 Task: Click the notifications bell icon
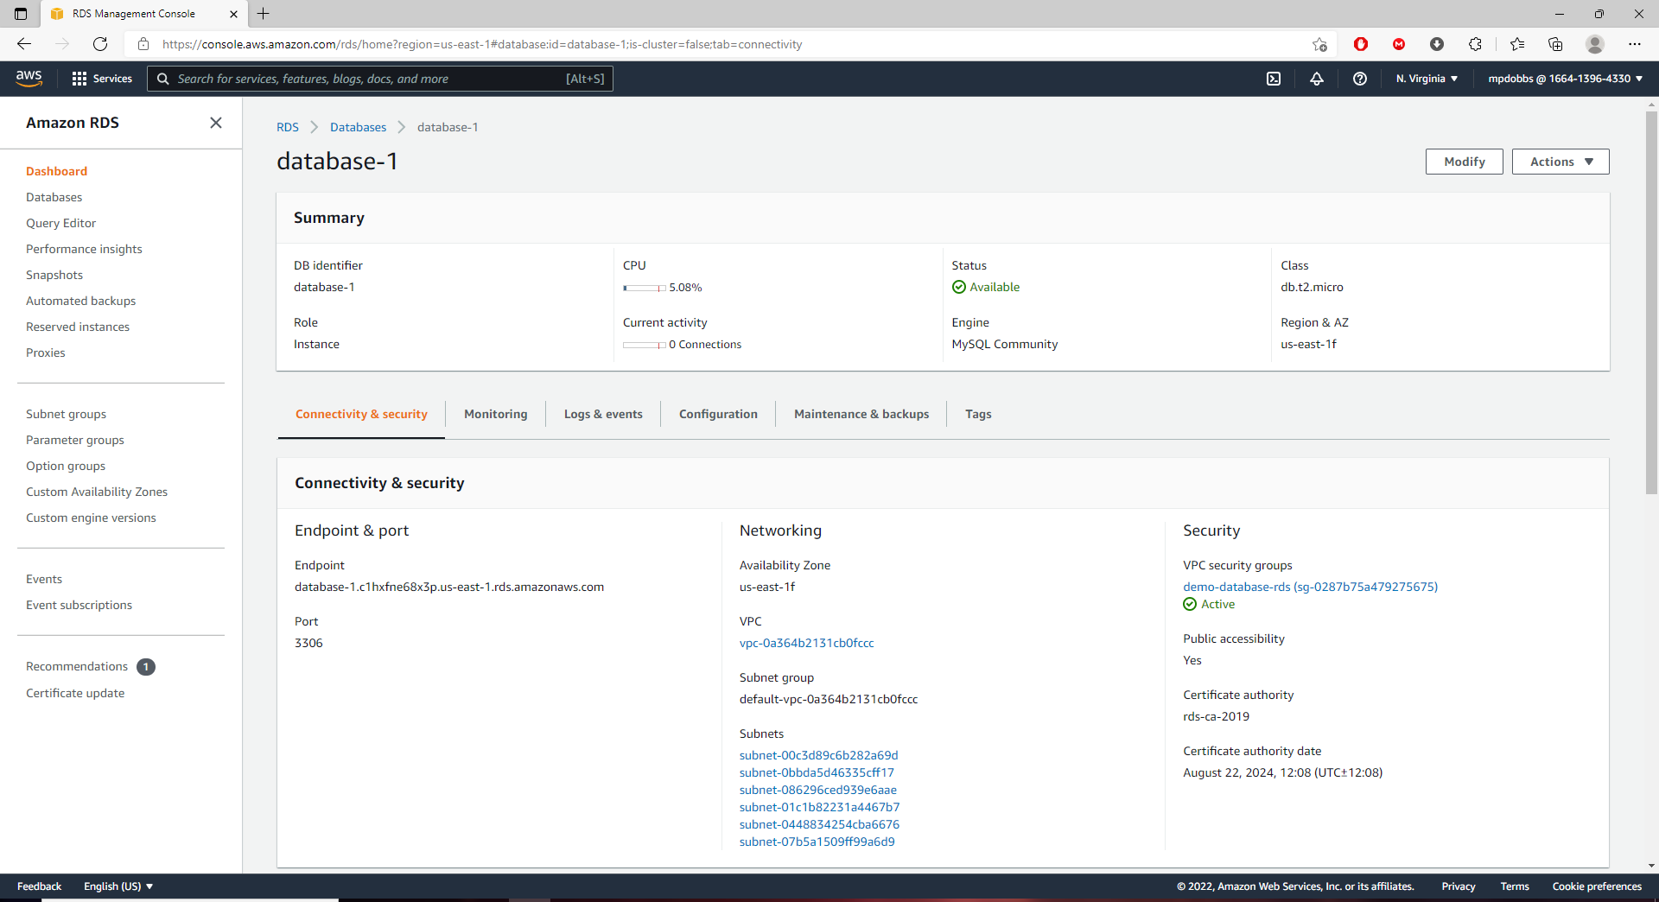pos(1317,79)
